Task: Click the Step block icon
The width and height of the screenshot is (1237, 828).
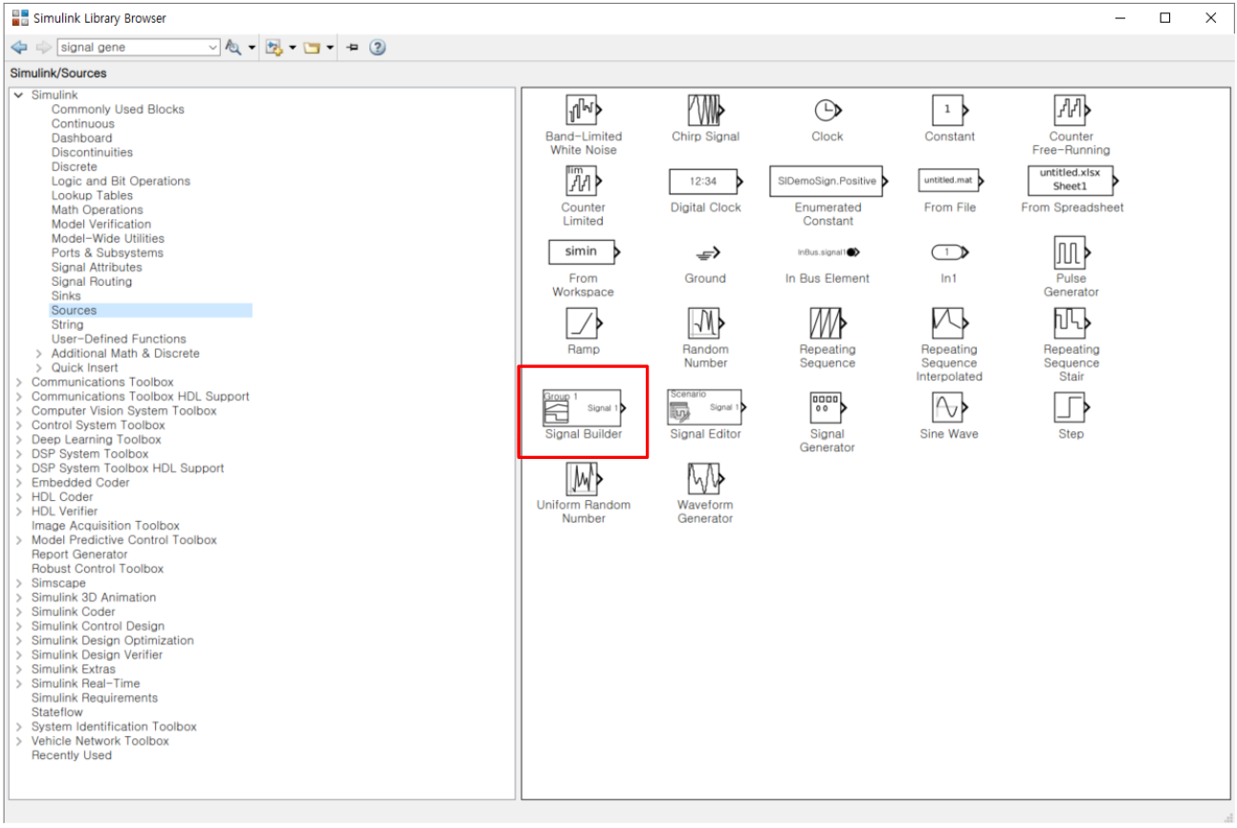Action: point(1070,409)
